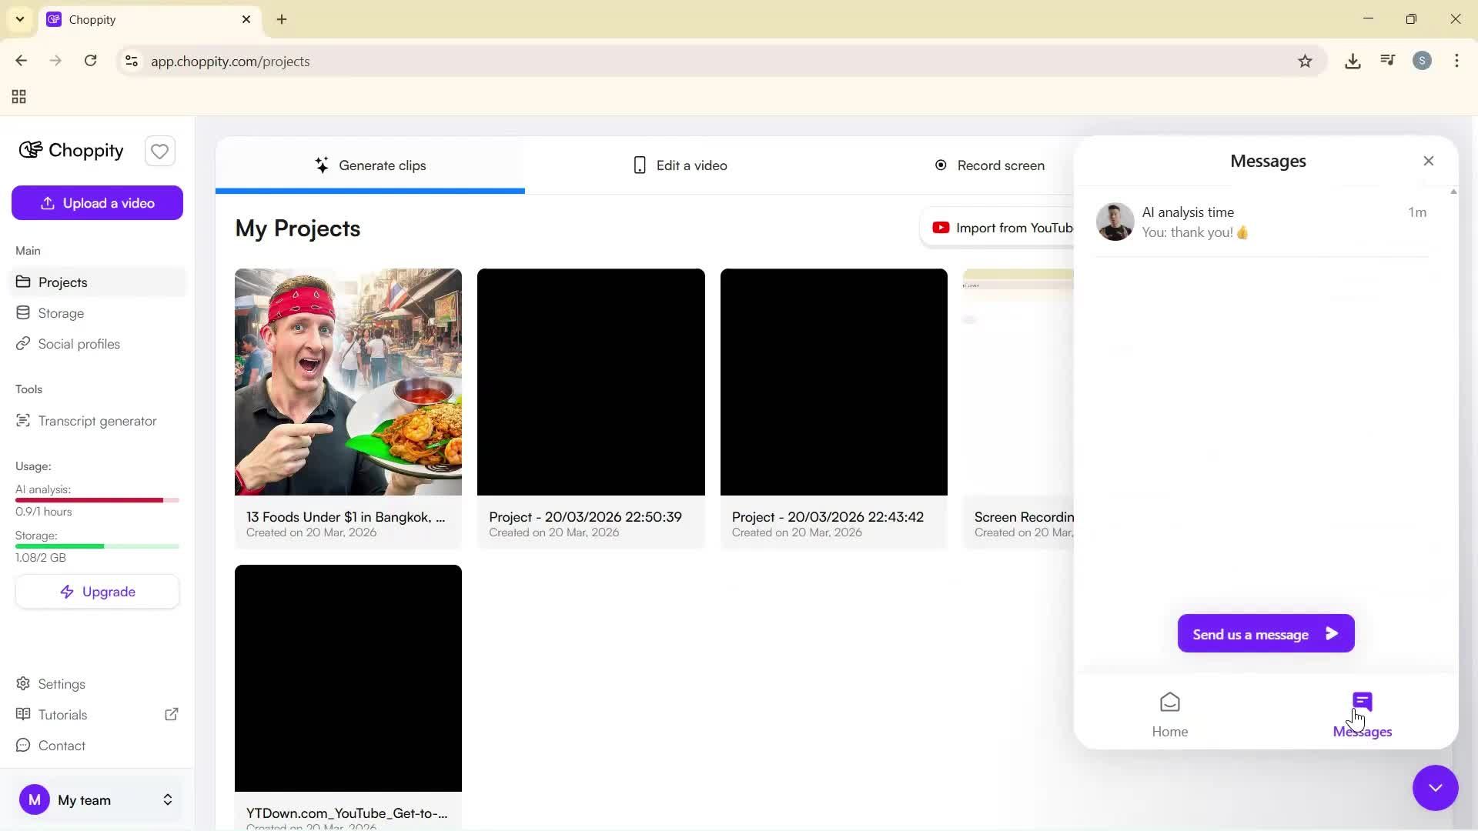
Task: Open the browser tab search dropdown
Action: tap(19, 19)
